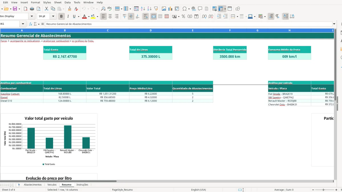Viewport: 342px width, 192px height.
Task: Insert a comment
Action: (200, 9)
